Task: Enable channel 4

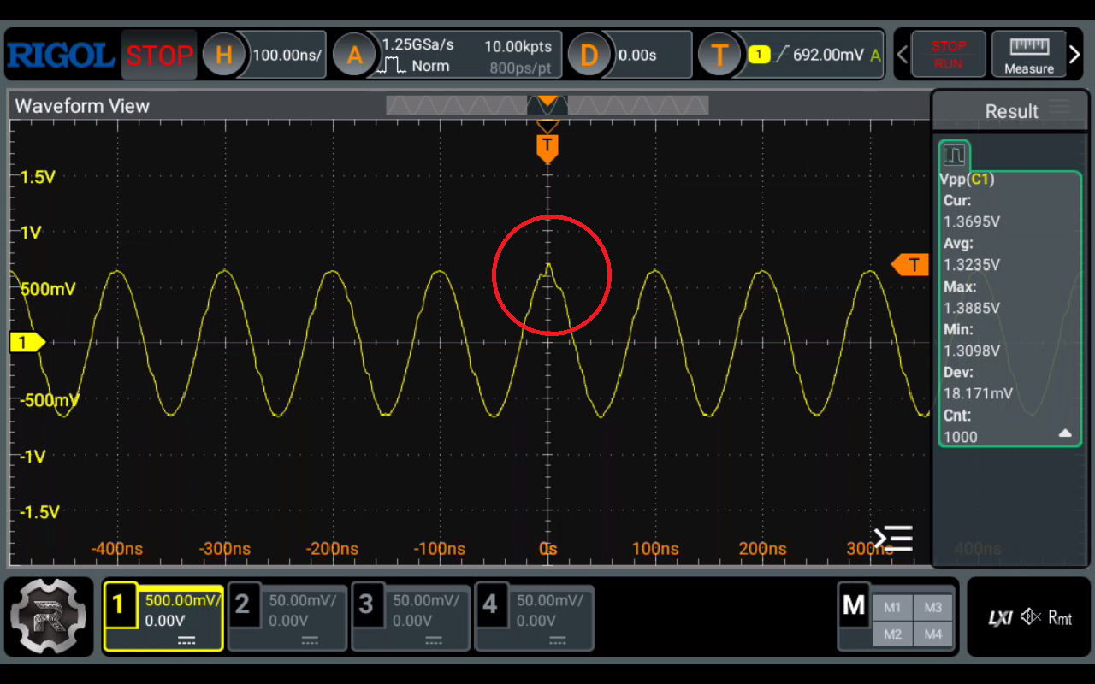Action: tap(535, 617)
